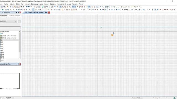Open the Insertar menu
177x99 pixels.
tap(27, 4)
